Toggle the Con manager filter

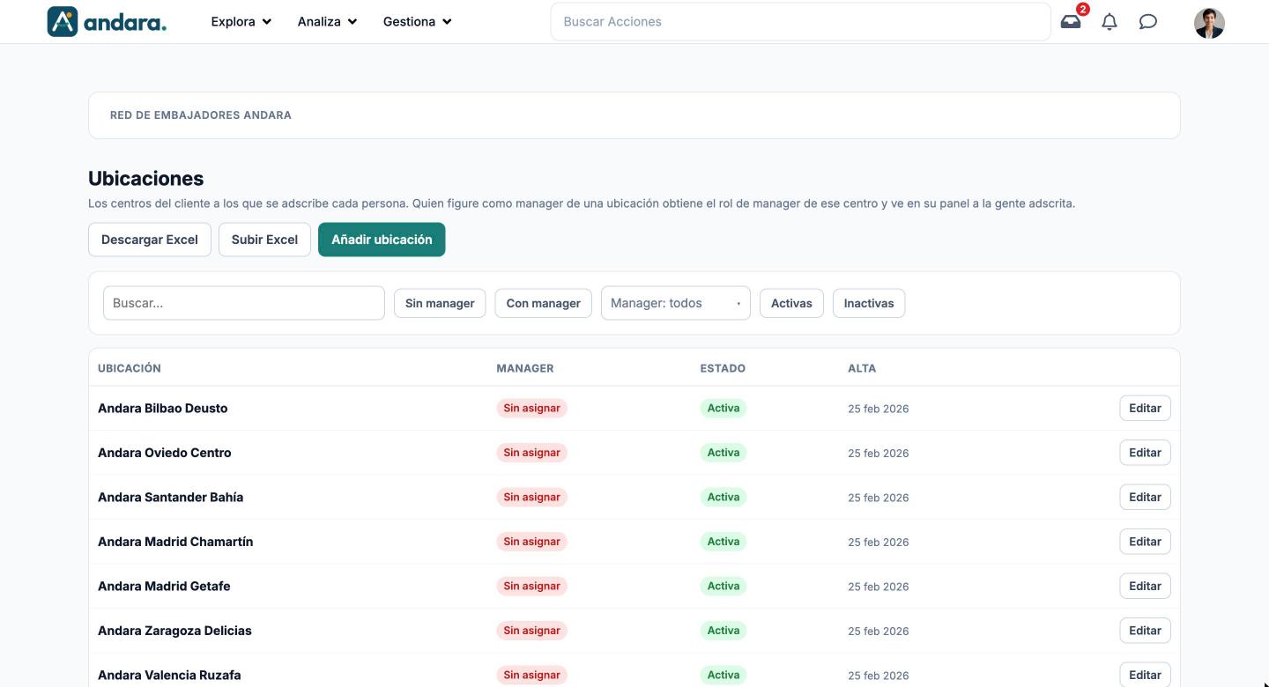click(x=544, y=303)
